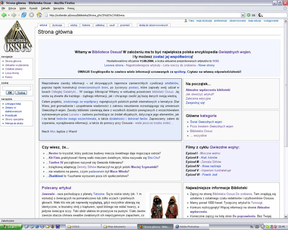
Task: Launch Word from quick launch bar
Action: coord(58,227)
